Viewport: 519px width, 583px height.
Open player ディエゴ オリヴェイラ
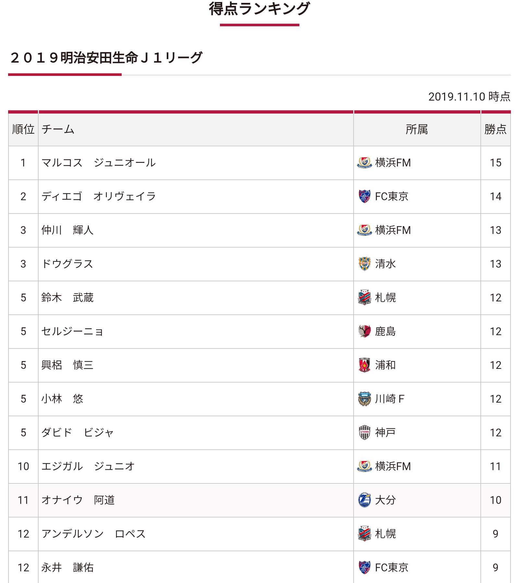[99, 196]
